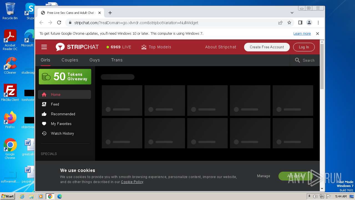Click the Watch History clock icon
Viewport: 355px width, 200px height.
[x=44, y=133]
